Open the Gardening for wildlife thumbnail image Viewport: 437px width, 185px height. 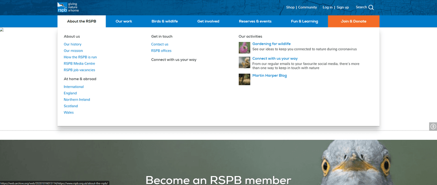[x=244, y=48]
